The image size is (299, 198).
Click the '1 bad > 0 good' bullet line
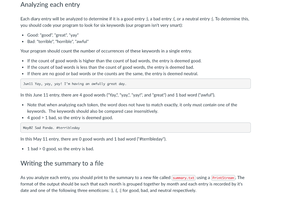tap(60, 149)
